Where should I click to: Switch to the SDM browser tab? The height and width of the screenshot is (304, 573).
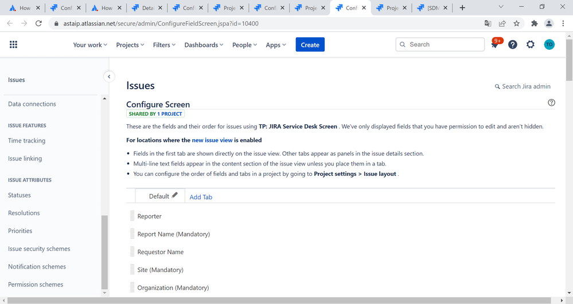(x=432, y=7)
